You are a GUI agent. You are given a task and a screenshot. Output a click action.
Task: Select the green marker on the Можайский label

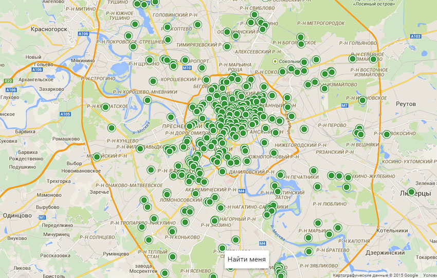97,157
